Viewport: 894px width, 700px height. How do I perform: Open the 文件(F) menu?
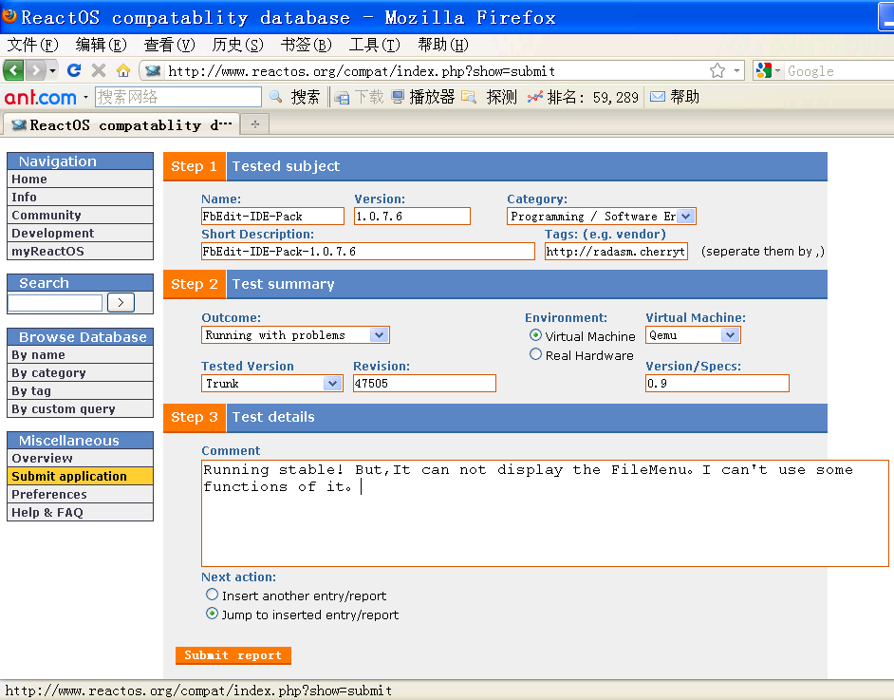point(32,45)
